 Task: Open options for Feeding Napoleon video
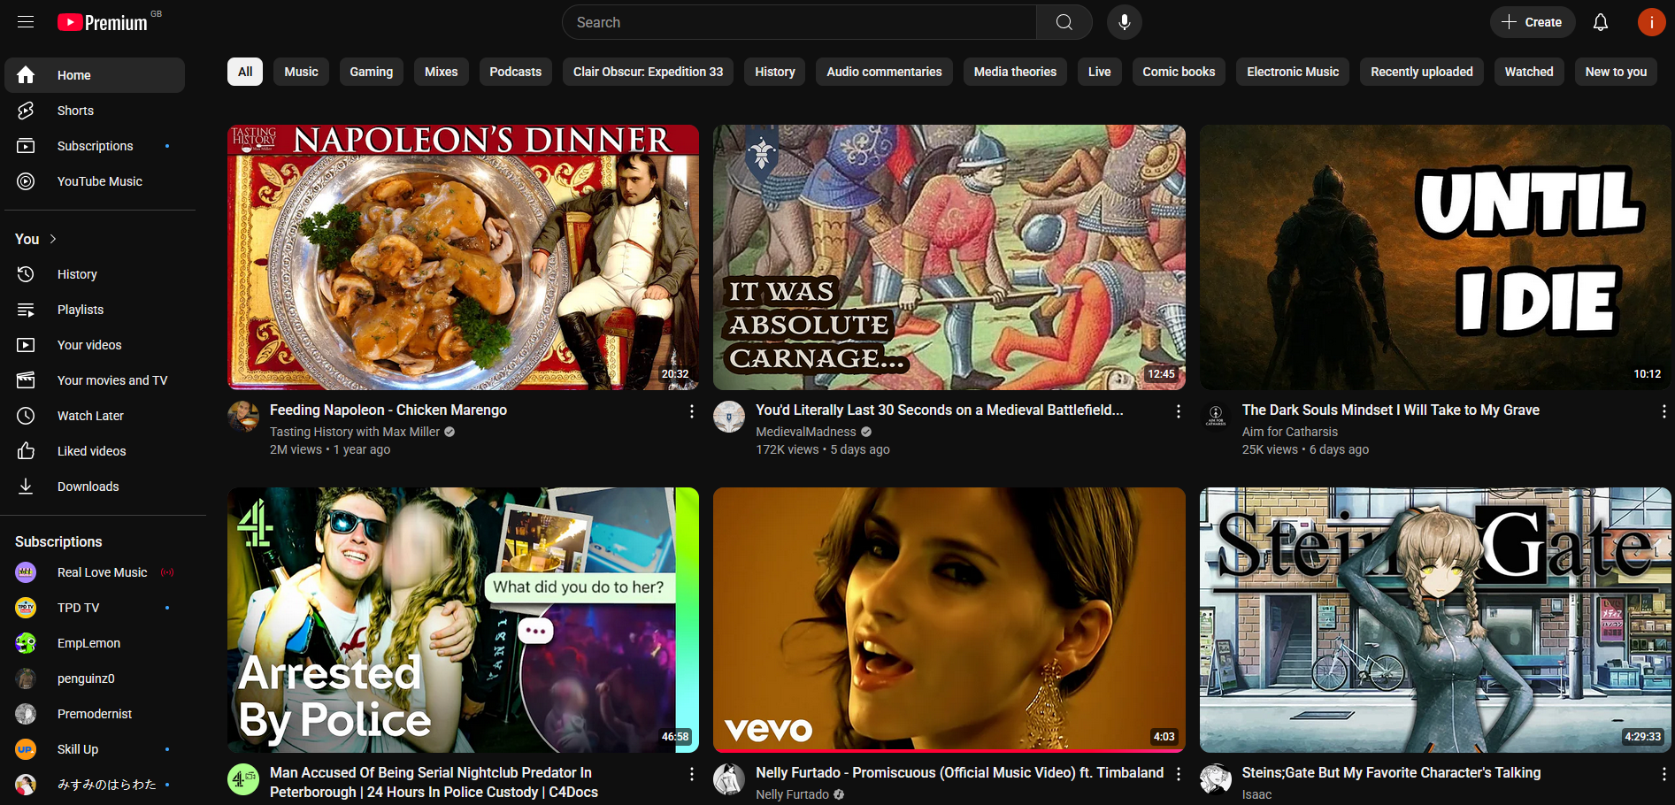pos(692,411)
